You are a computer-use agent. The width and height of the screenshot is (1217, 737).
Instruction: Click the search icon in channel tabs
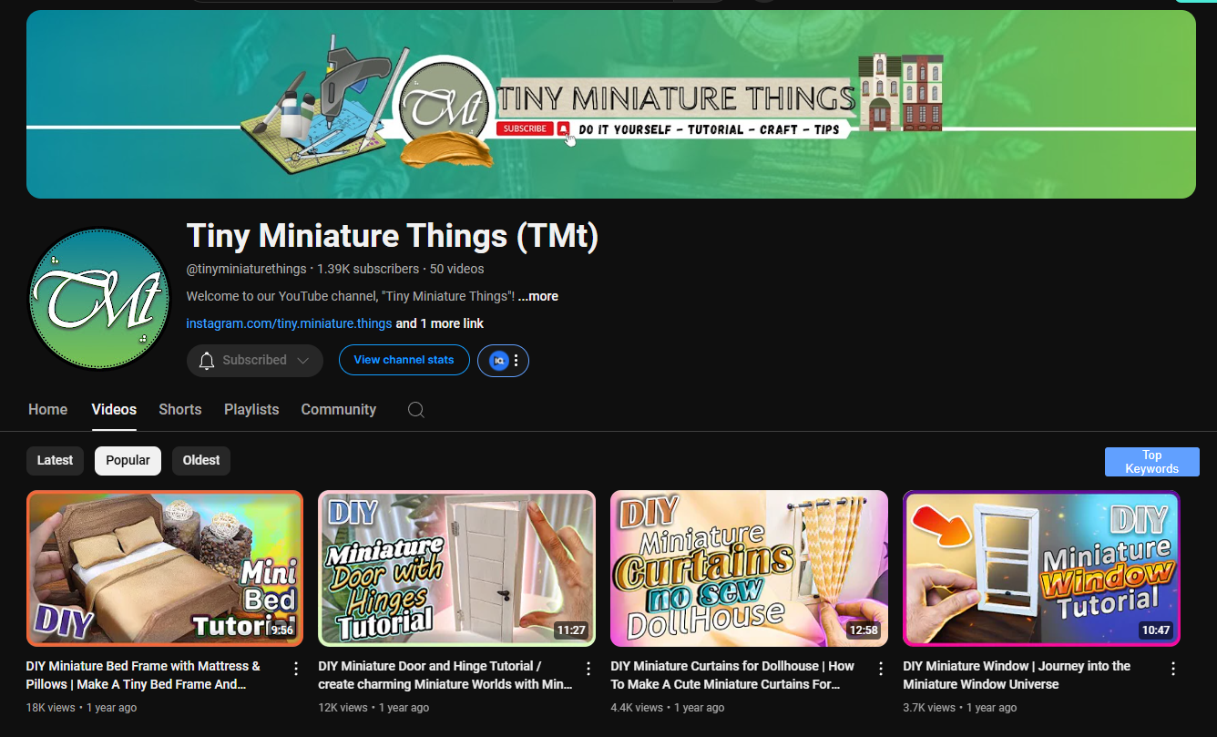(415, 410)
